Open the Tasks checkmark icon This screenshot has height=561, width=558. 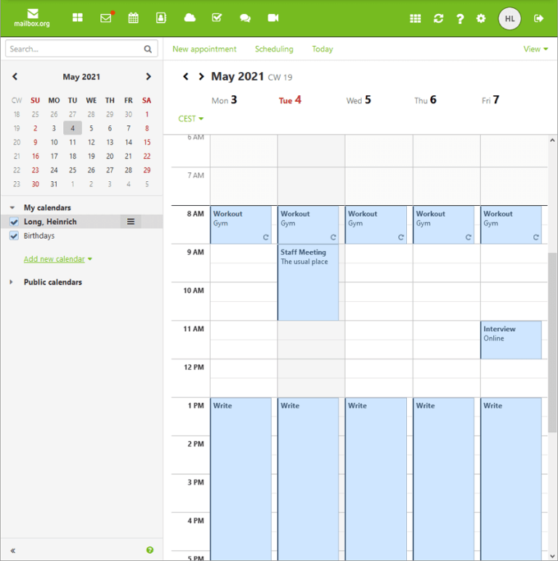coord(217,18)
